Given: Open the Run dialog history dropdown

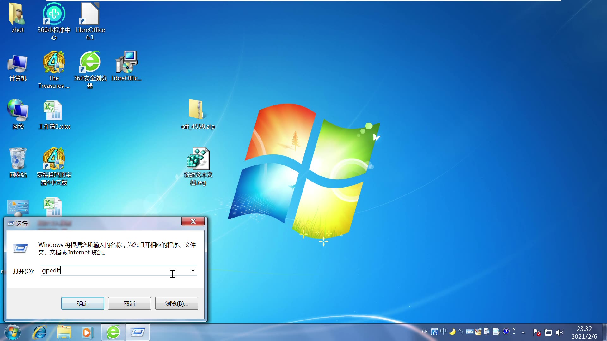Looking at the screenshot, I should click(193, 271).
